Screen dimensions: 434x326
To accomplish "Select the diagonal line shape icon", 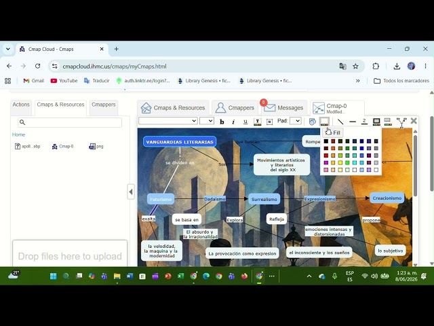I will pyautogui.click(x=340, y=122).
